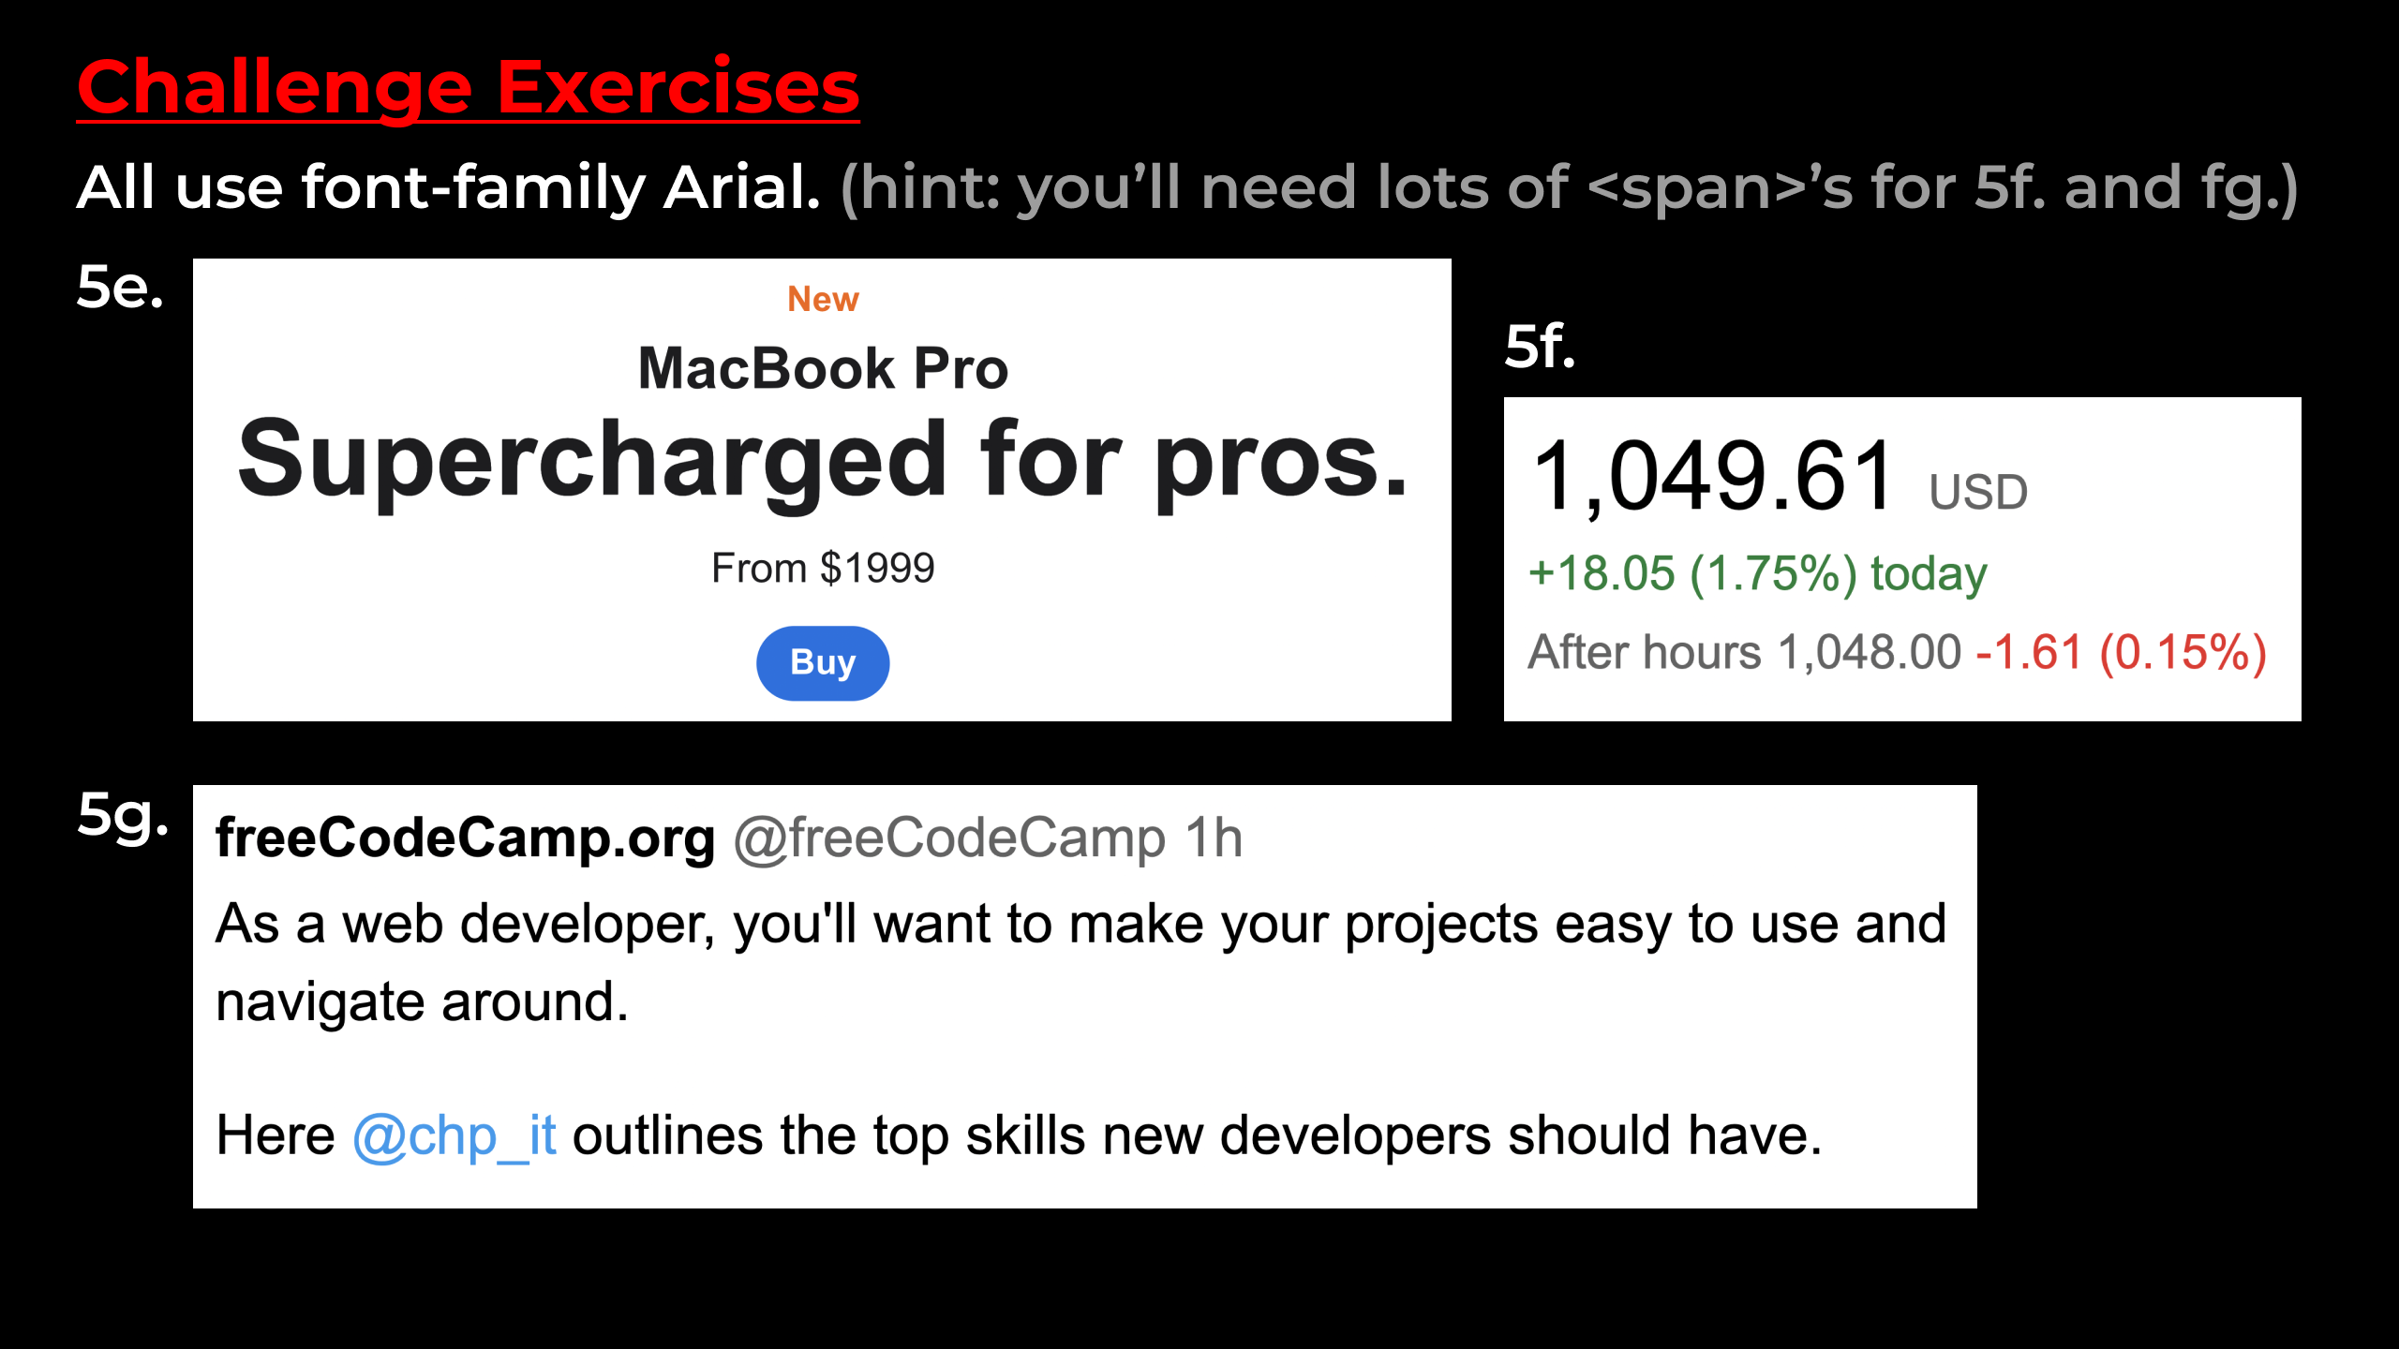The width and height of the screenshot is (2399, 1349).
Task: Click the 1h timestamp
Action: (1214, 838)
